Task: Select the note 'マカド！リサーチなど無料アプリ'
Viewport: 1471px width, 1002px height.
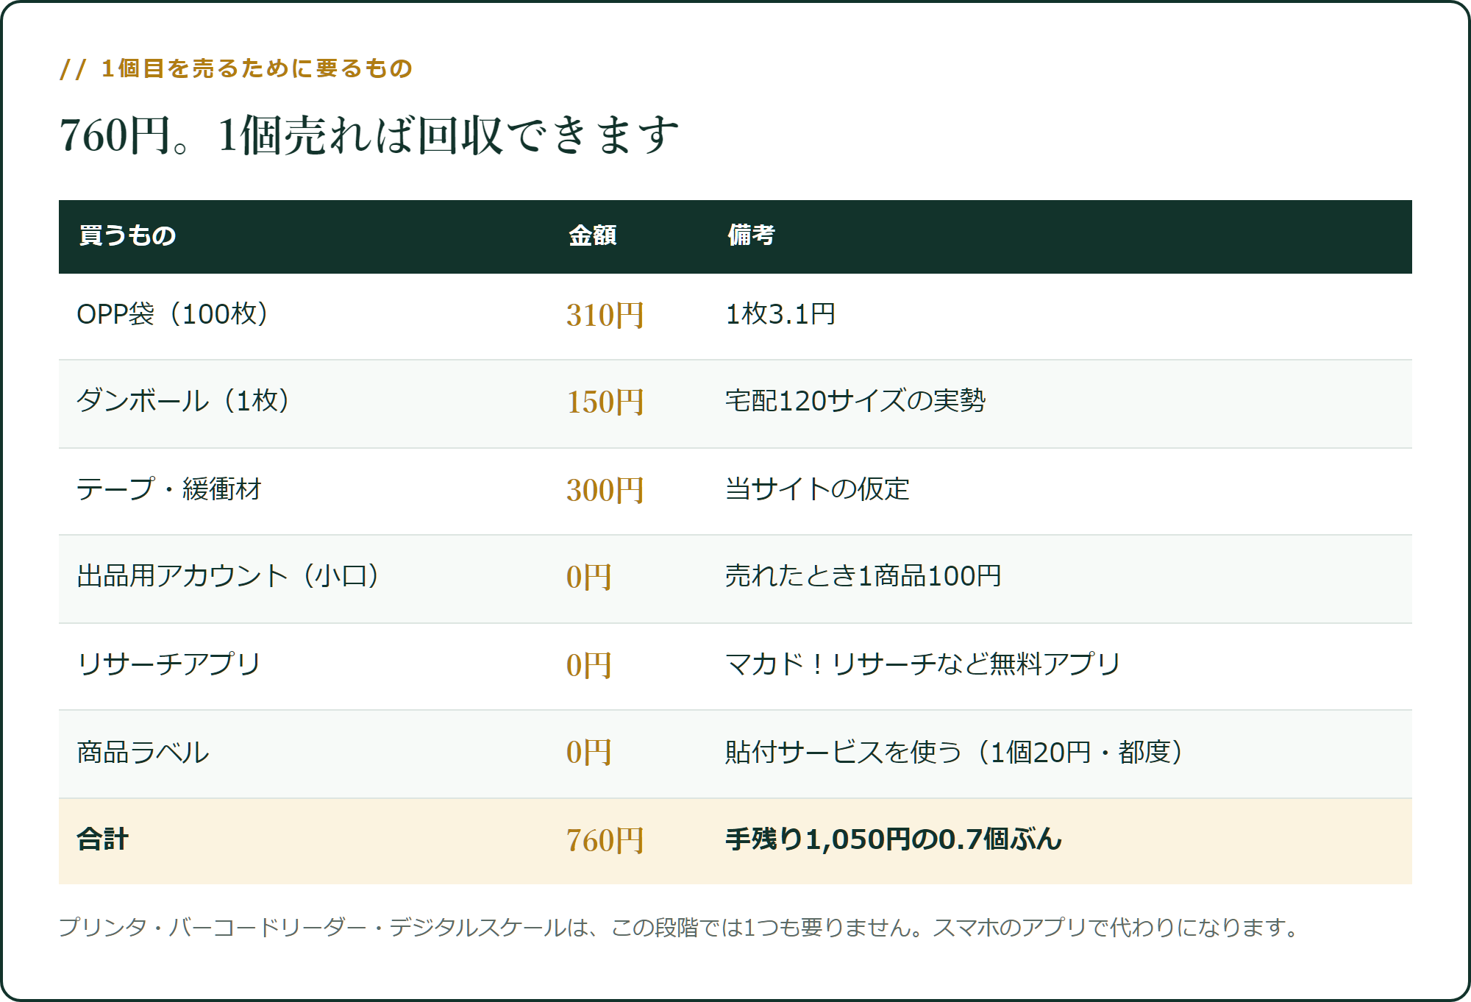Action: click(922, 664)
